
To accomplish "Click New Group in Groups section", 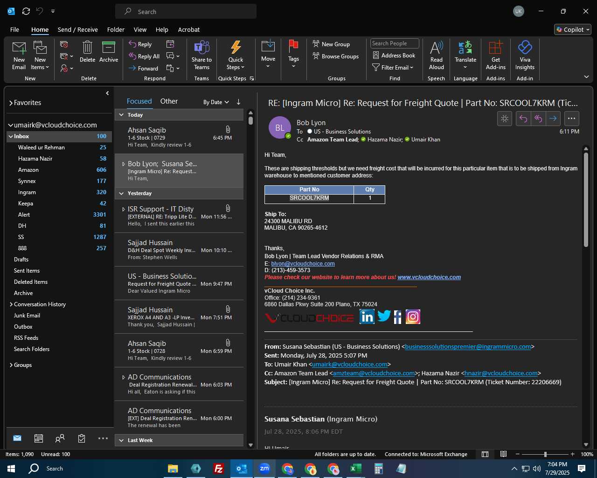I will click(331, 44).
